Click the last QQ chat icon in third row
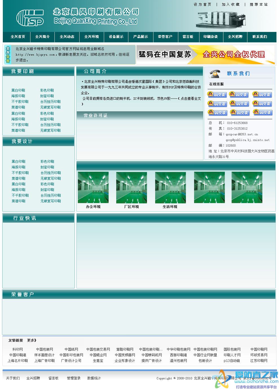This screenshot has width=279, height=389. [x=262, y=113]
